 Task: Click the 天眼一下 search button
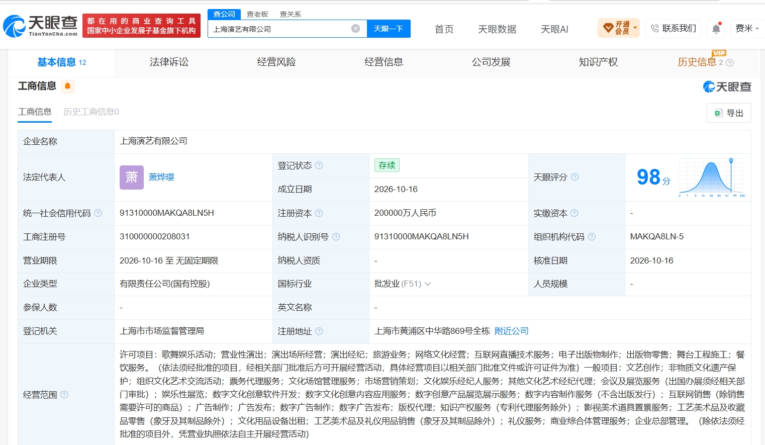click(389, 29)
